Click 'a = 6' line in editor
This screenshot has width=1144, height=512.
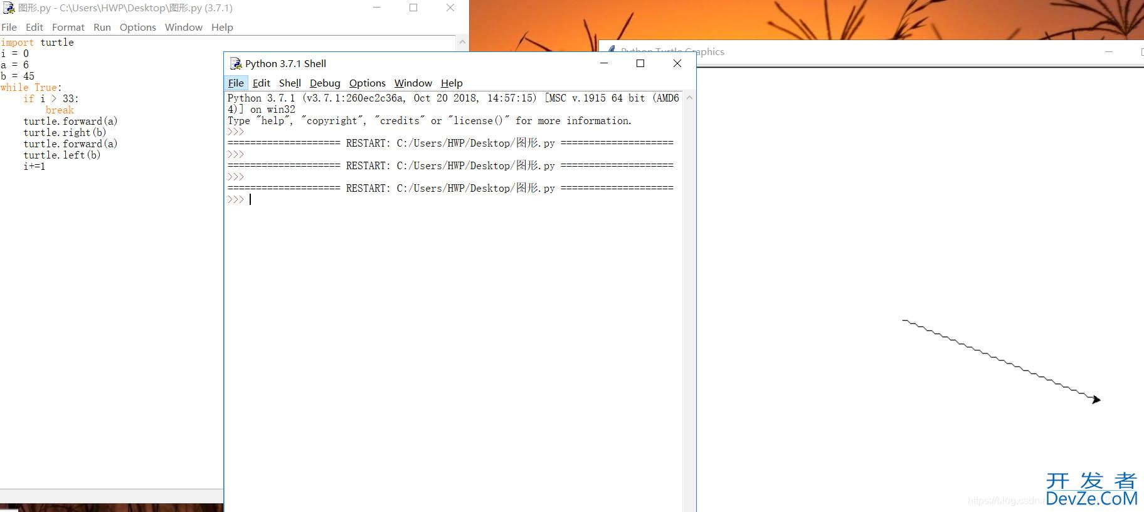(x=14, y=65)
